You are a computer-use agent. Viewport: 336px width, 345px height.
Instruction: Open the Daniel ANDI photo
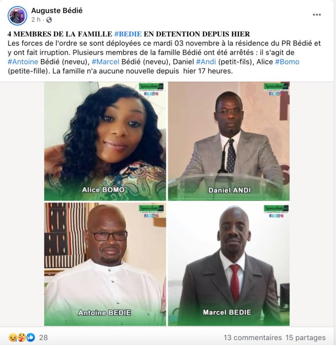(x=229, y=141)
